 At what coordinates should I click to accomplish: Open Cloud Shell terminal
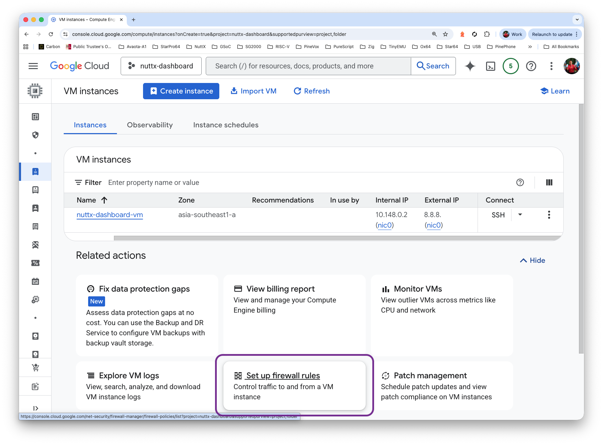coord(490,66)
